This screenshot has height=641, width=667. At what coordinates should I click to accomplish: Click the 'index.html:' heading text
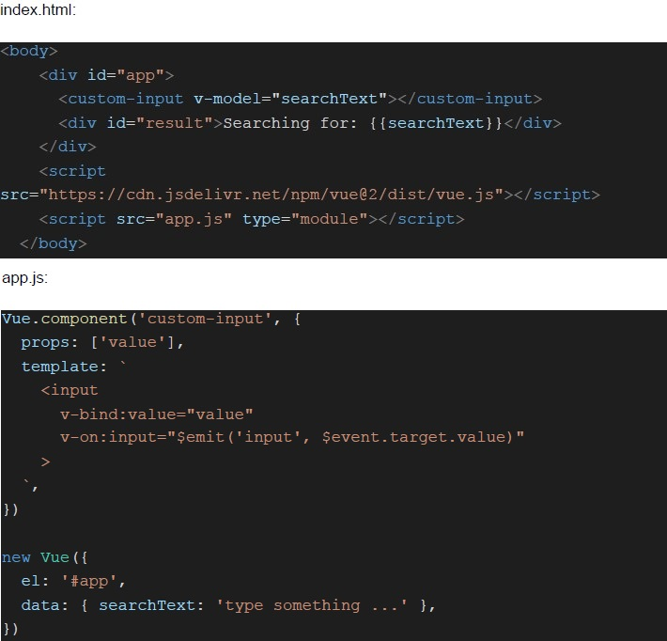39,9
